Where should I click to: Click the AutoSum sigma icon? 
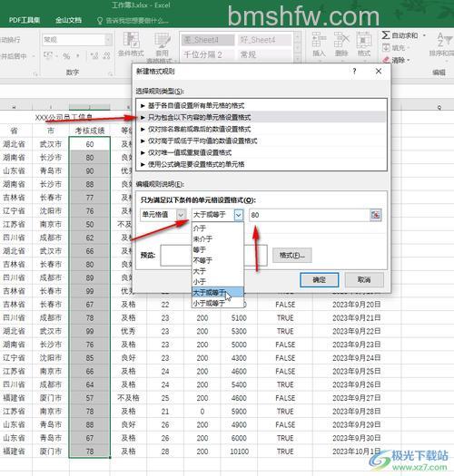[386, 35]
